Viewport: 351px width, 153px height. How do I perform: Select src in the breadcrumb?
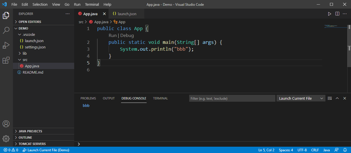(x=81, y=22)
